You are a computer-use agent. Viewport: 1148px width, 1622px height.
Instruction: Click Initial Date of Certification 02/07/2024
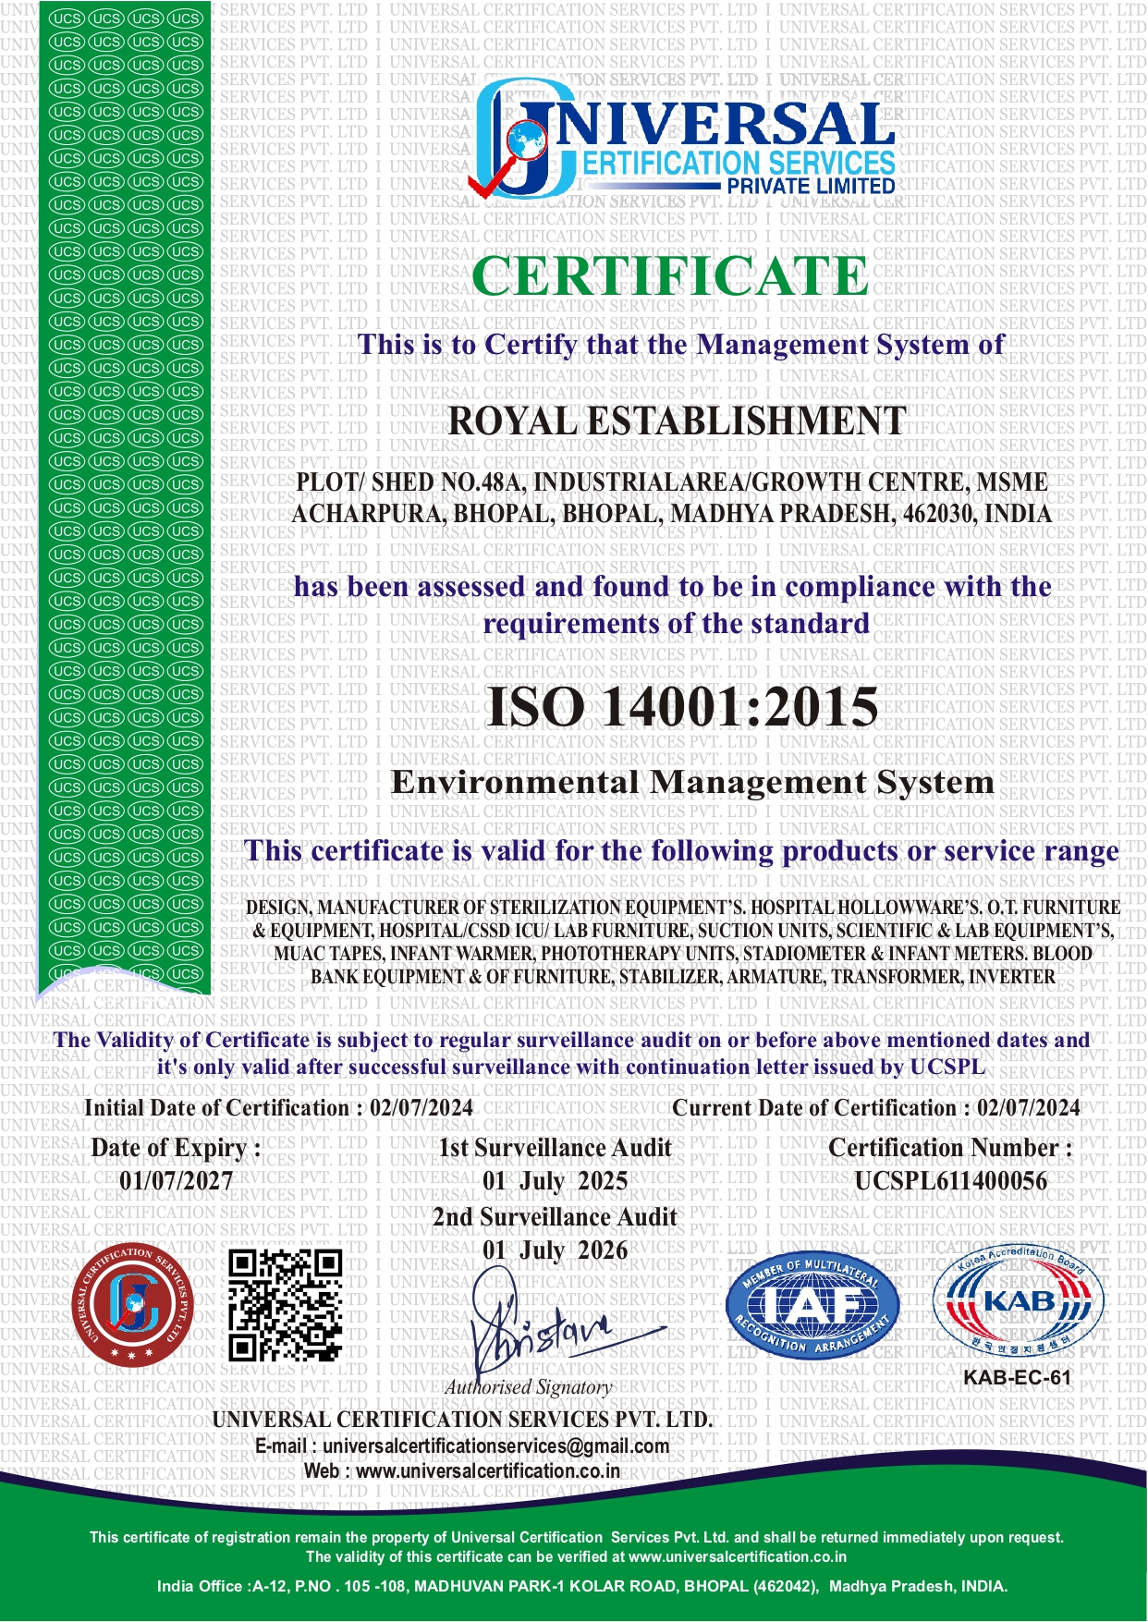point(278,1107)
